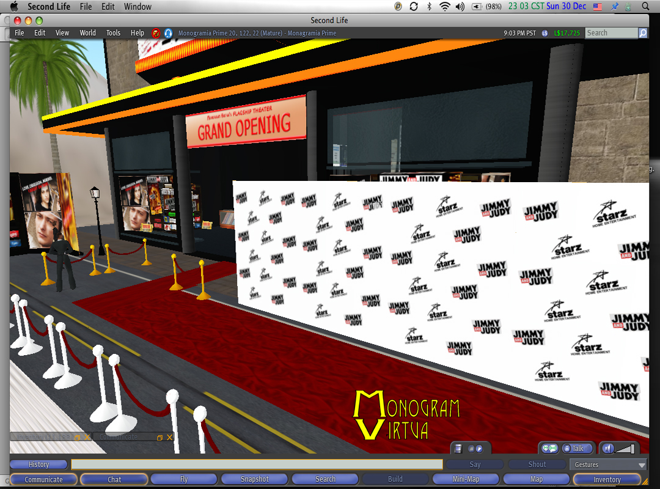Stop media playback with stop button

pyautogui.click(x=471, y=449)
